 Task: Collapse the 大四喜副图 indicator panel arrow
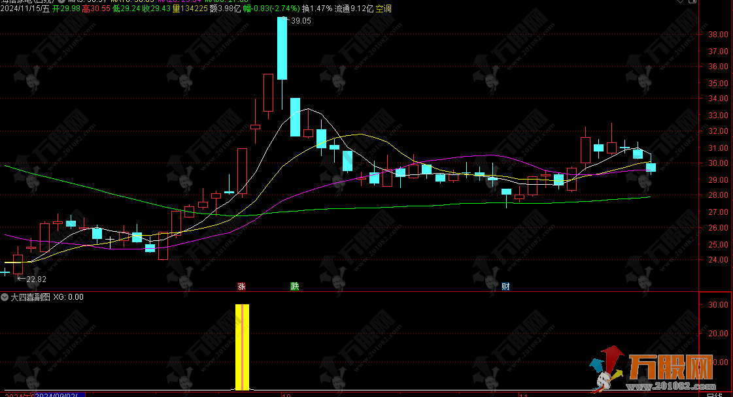(5, 297)
